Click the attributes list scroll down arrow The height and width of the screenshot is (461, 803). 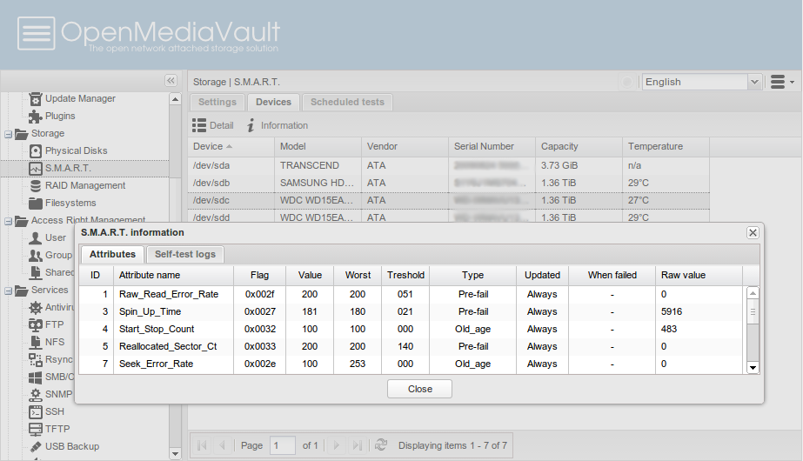(753, 368)
